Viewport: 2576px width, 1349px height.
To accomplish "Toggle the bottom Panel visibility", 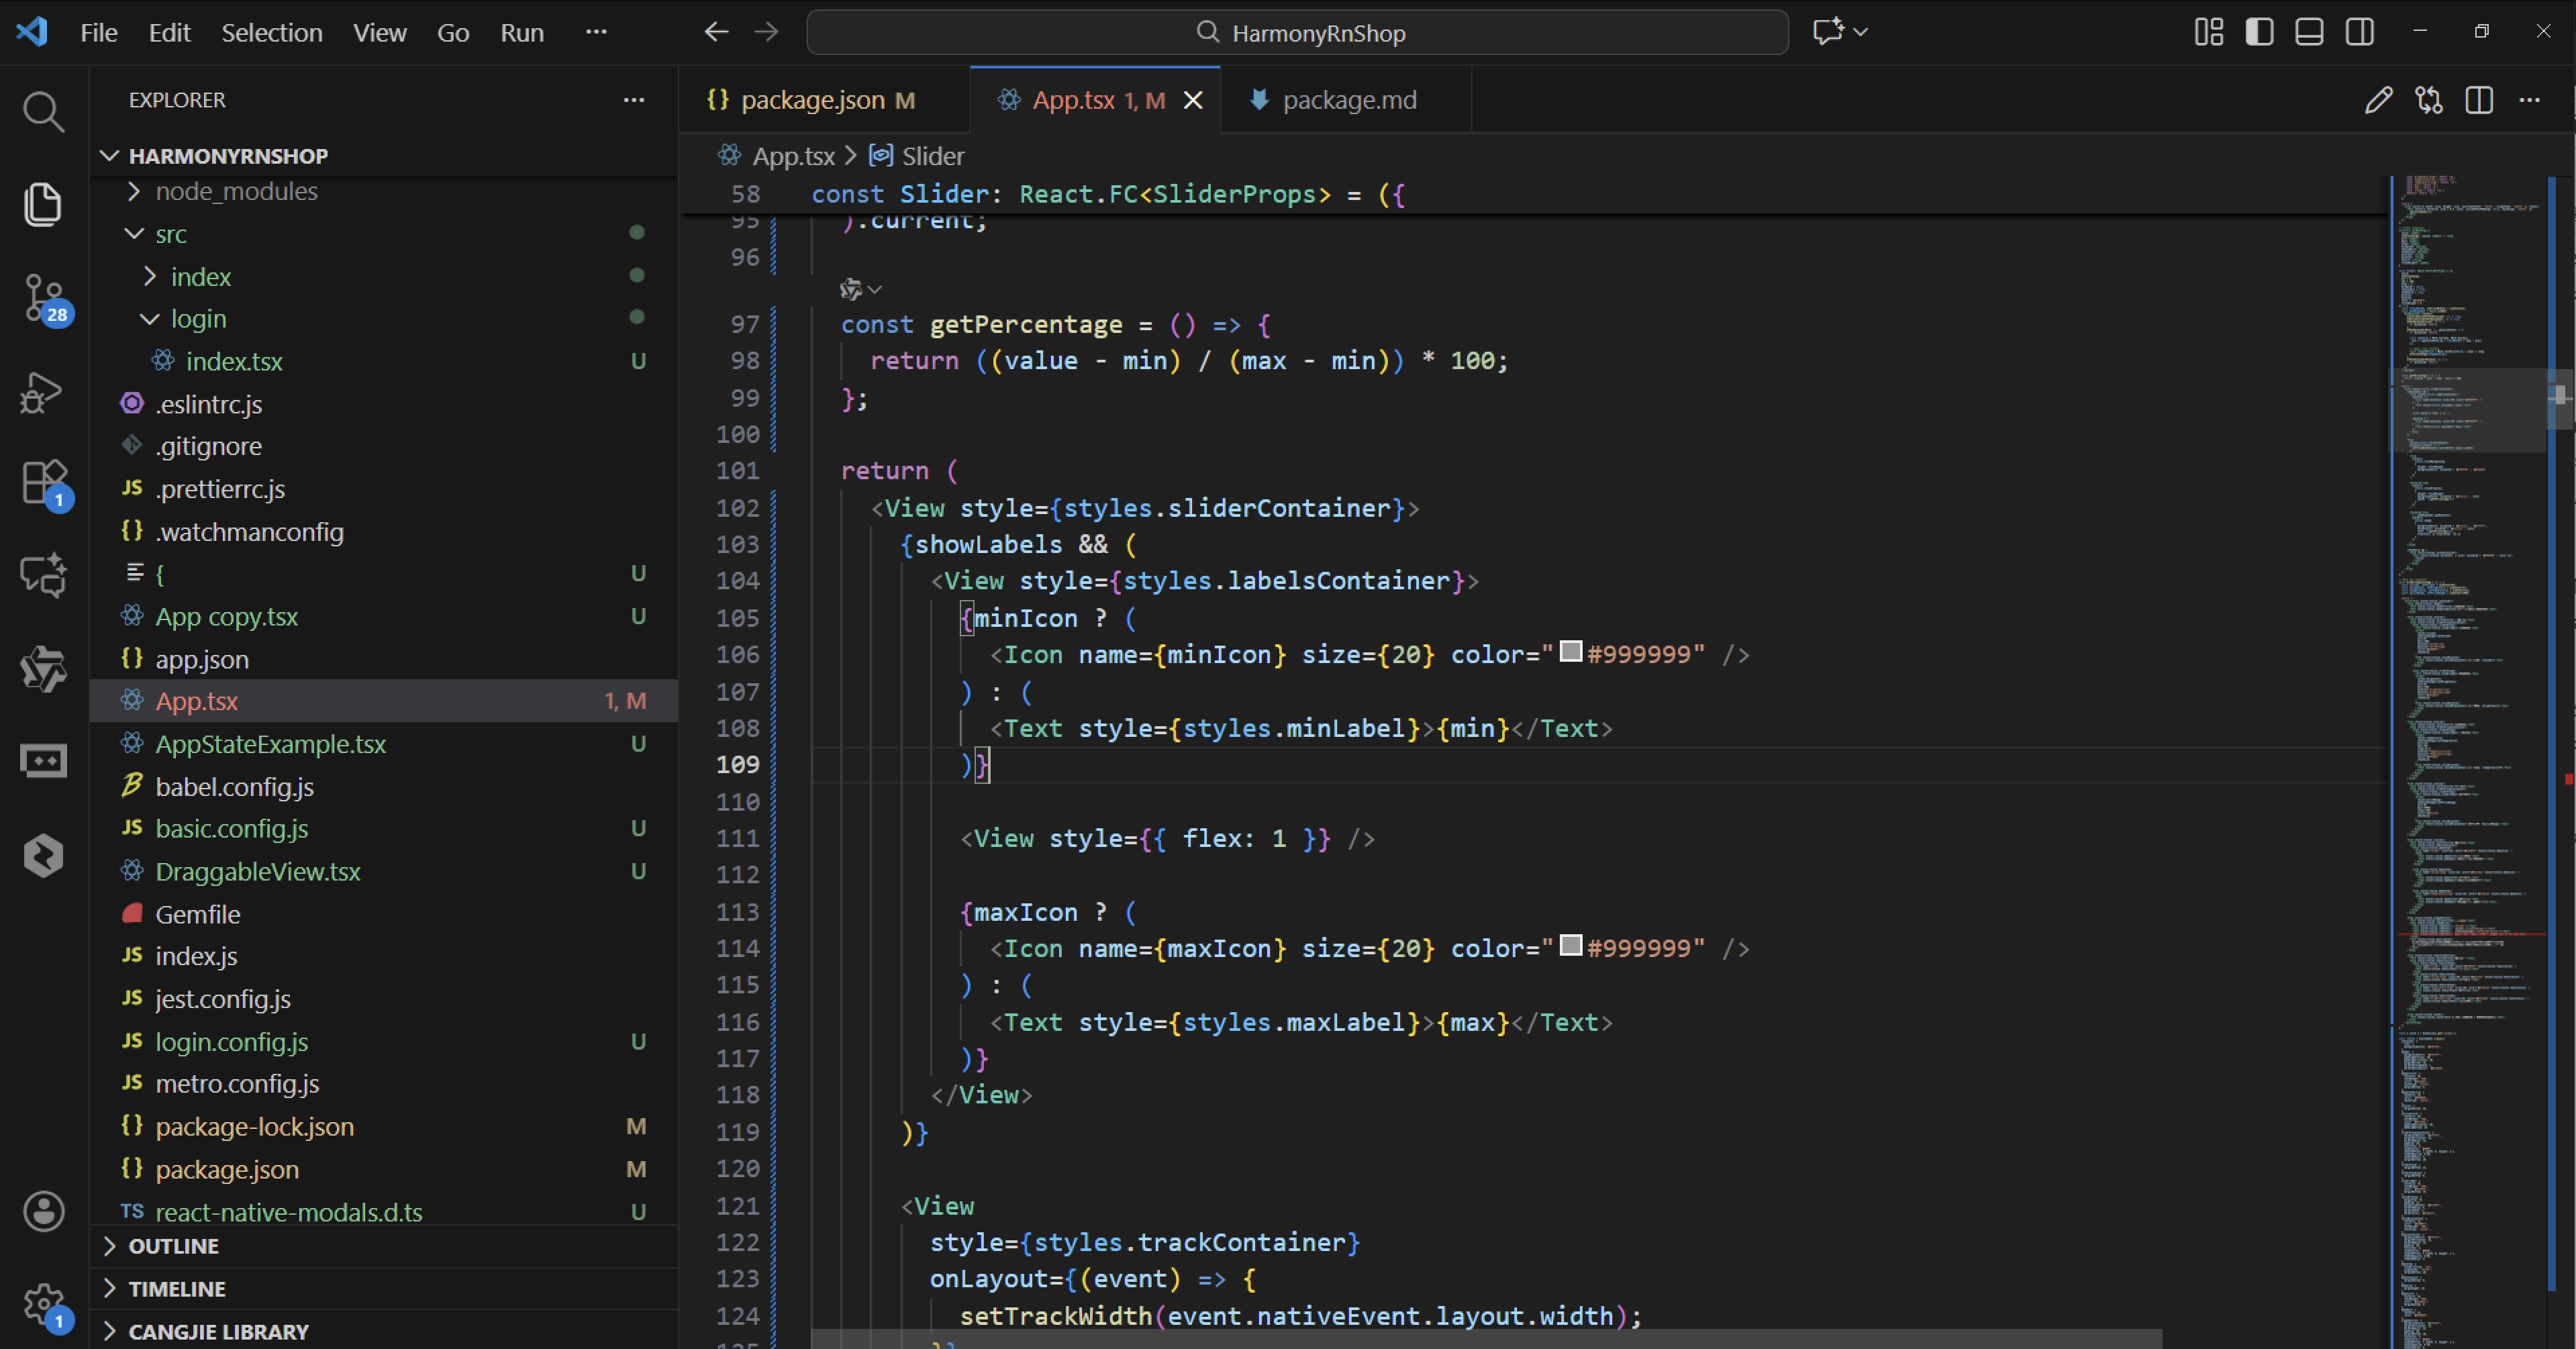I will [x=2309, y=32].
